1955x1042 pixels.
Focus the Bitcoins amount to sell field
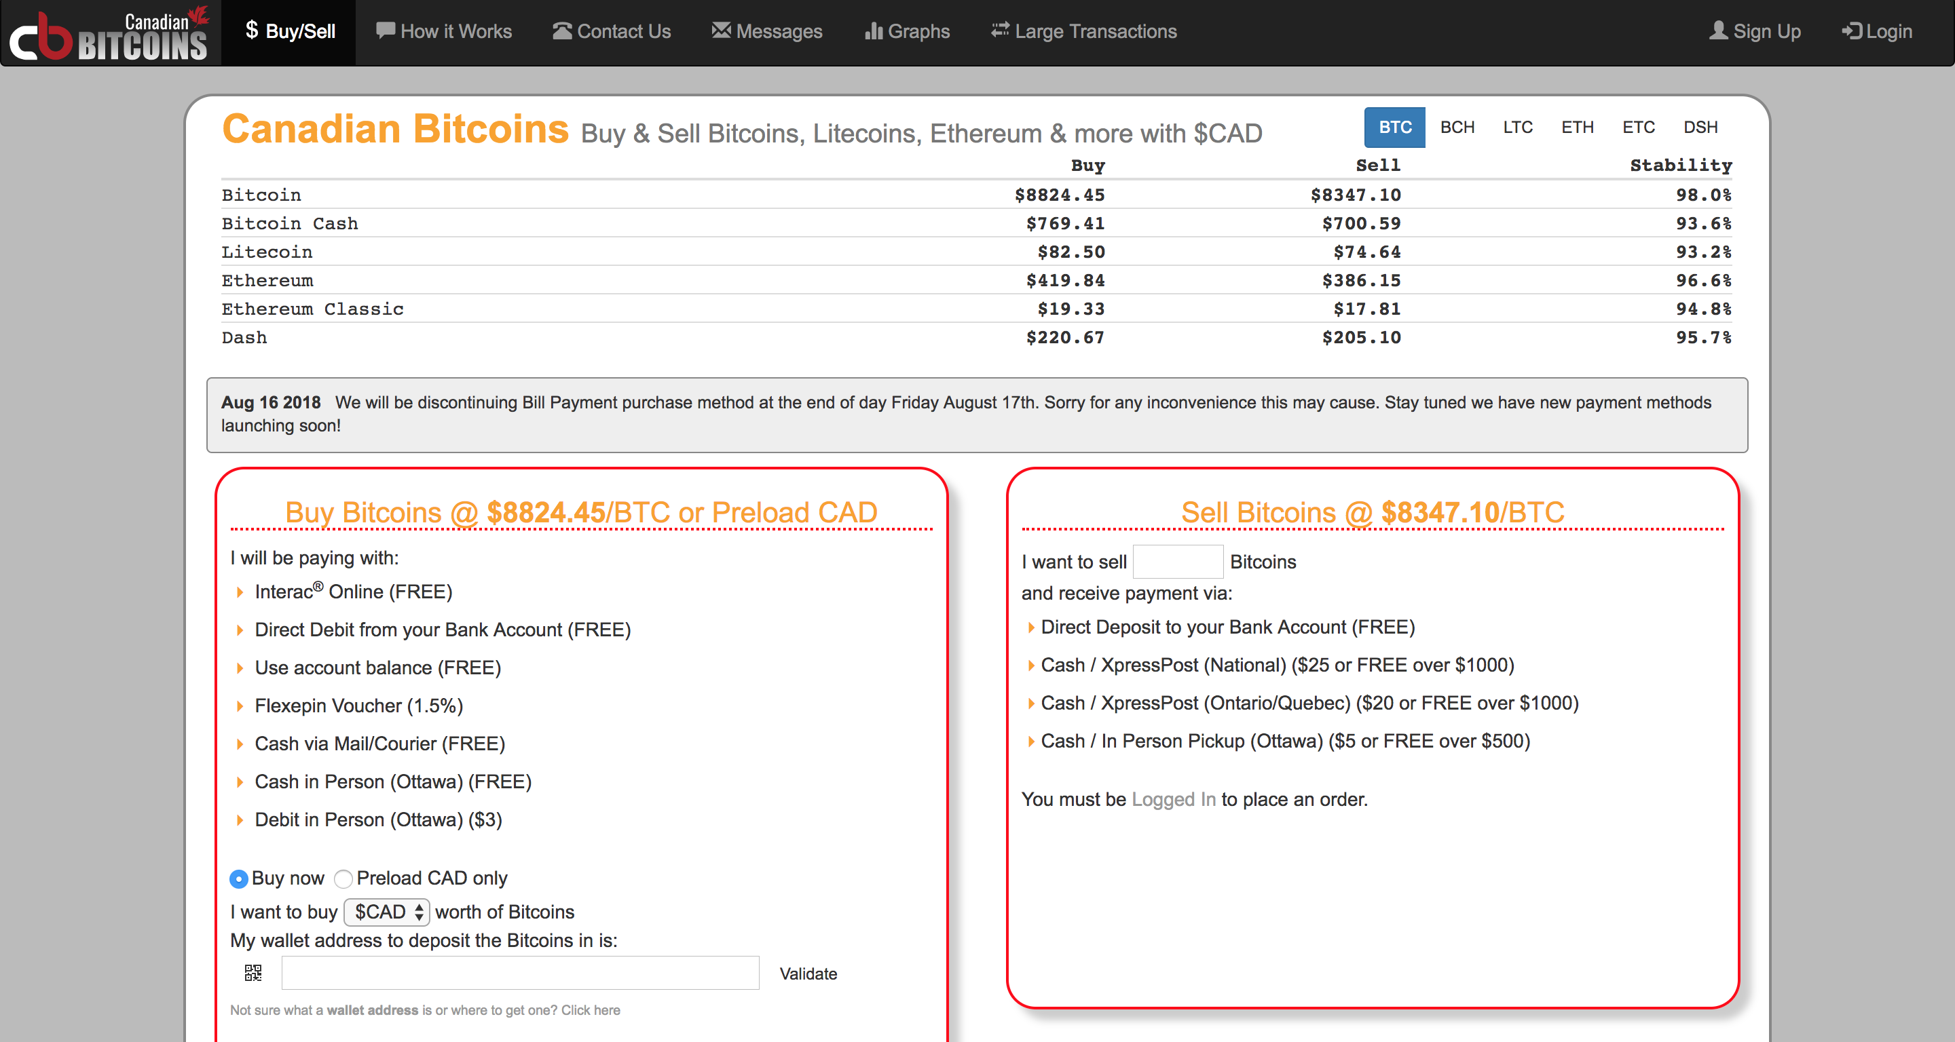pos(1178,561)
